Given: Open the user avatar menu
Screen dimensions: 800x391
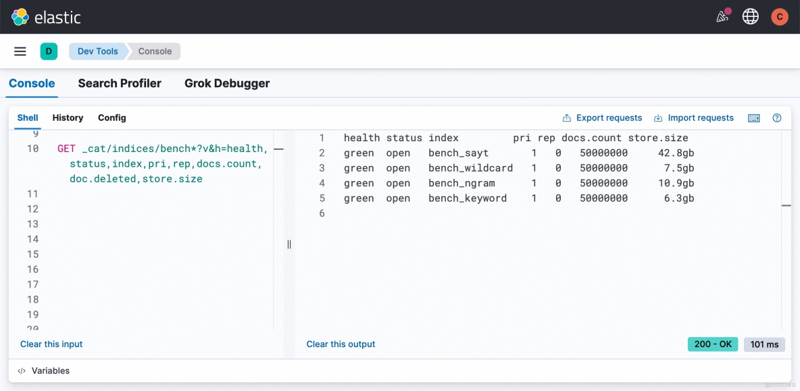Looking at the screenshot, I should click(x=779, y=17).
